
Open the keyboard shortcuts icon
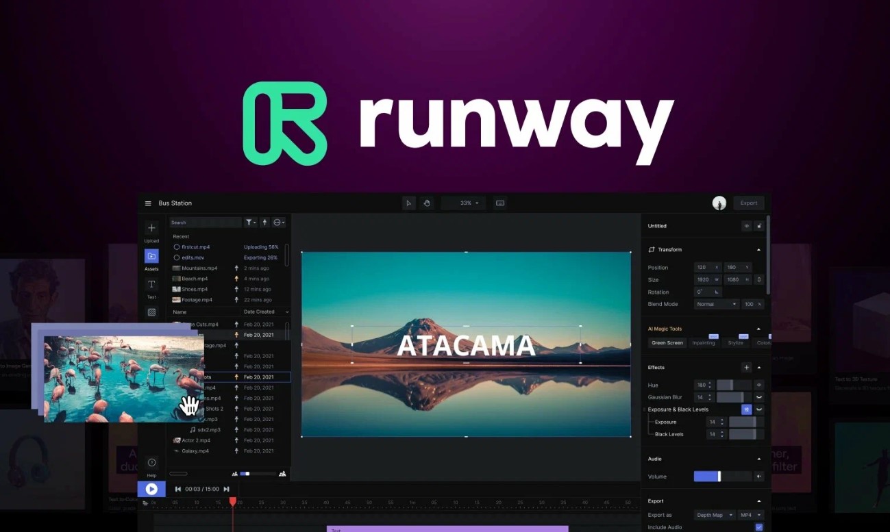pos(500,203)
